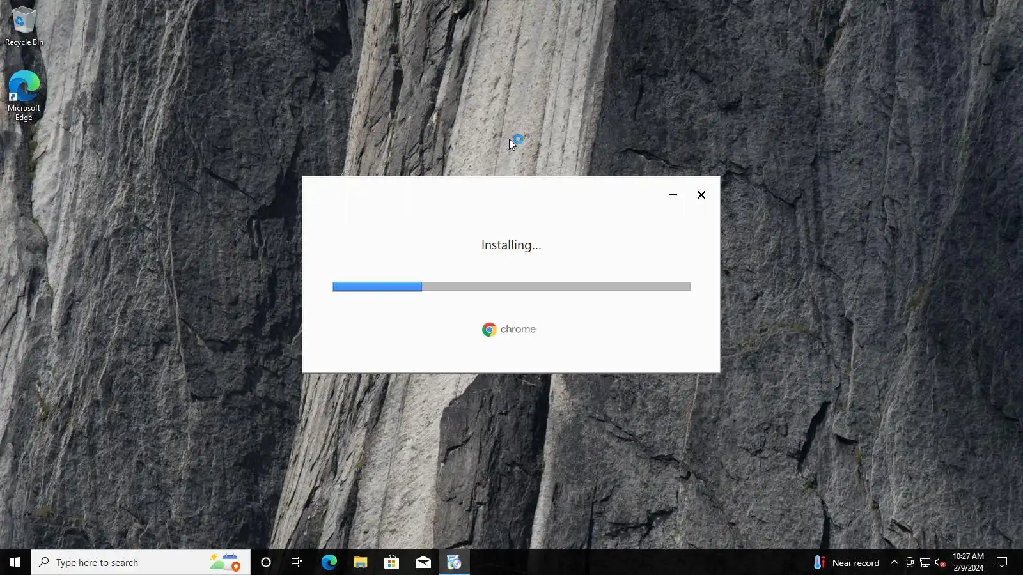Open Microsoft Edge from the taskbar
Screen dimensions: 1023x575
pos(329,562)
